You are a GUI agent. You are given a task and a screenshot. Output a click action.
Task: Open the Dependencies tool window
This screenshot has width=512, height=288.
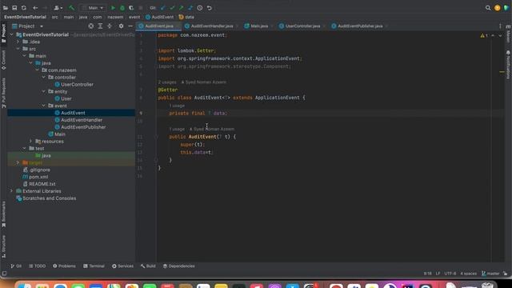tap(178, 266)
